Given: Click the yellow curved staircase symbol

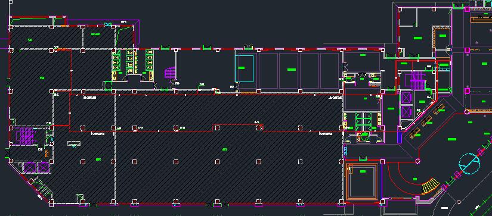Looking at the screenshot, I should (430, 186).
